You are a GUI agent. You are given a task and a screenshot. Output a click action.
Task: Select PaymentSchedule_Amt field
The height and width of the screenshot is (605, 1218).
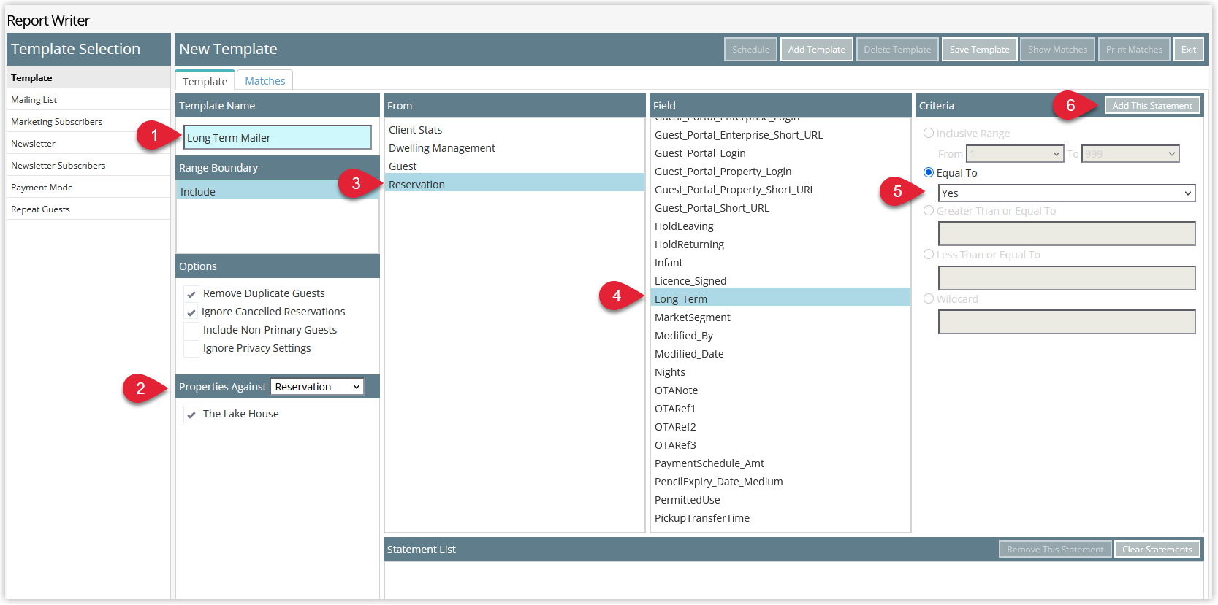780,463
